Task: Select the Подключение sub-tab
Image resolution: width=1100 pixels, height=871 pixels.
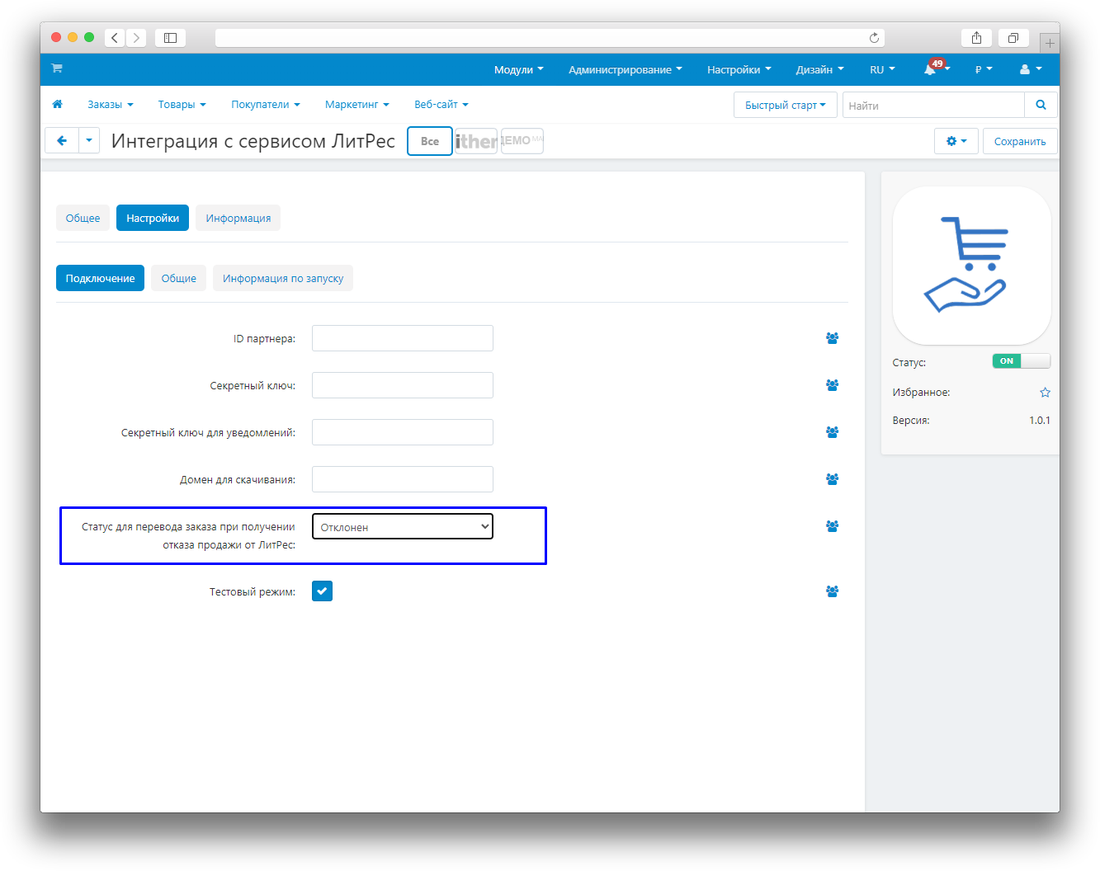Action: 100,278
